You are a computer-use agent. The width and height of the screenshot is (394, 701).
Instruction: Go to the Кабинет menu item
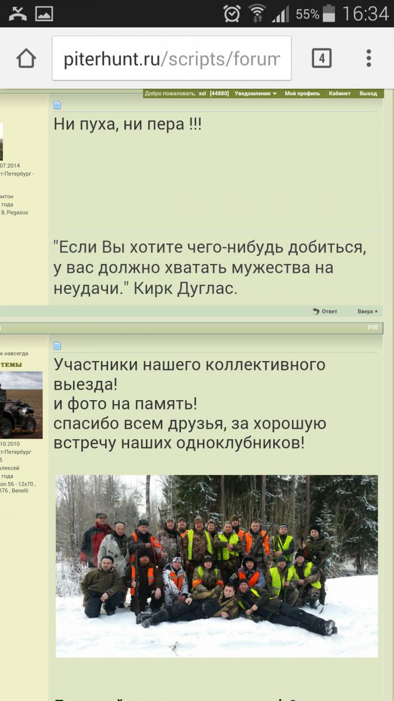339,93
